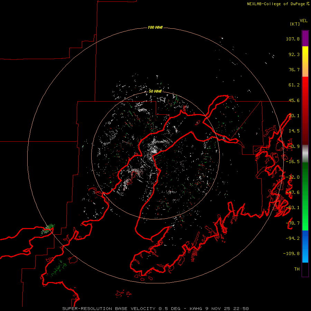
Task: Click the -63.1 scale value
Action: coord(293,208)
